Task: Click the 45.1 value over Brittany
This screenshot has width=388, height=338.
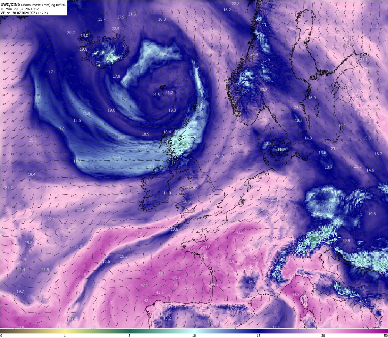Action: click(x=192, y=250)
